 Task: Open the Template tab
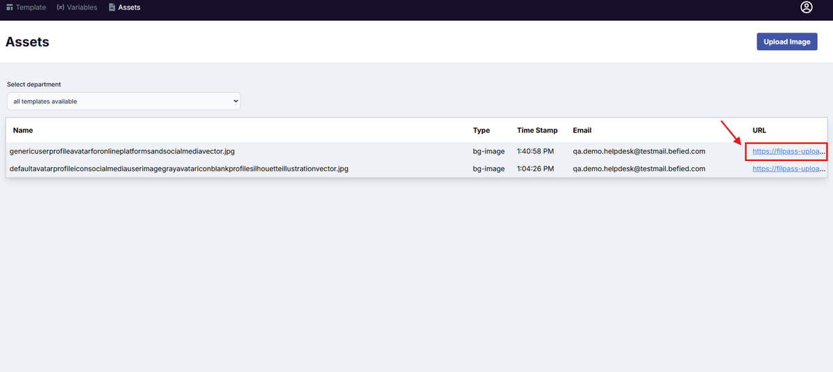[x=26, y=8]
